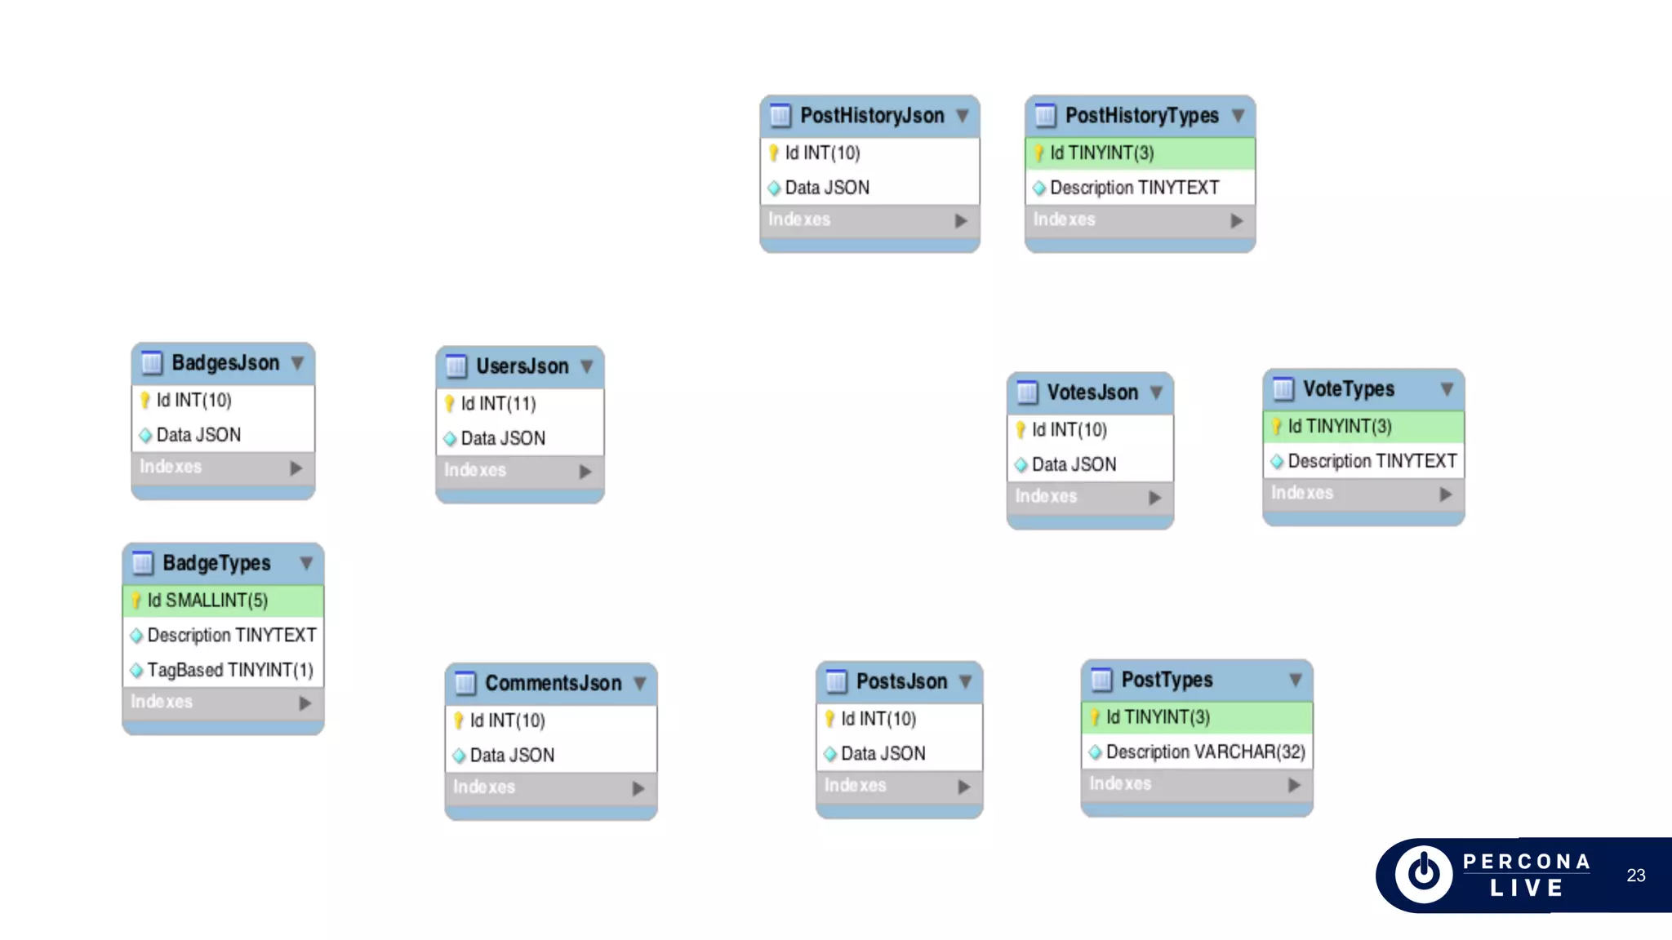Select the CommentsJson Id key icon
The width and height of the screenshot is (1672, 940).
click(x=458, y=721)
